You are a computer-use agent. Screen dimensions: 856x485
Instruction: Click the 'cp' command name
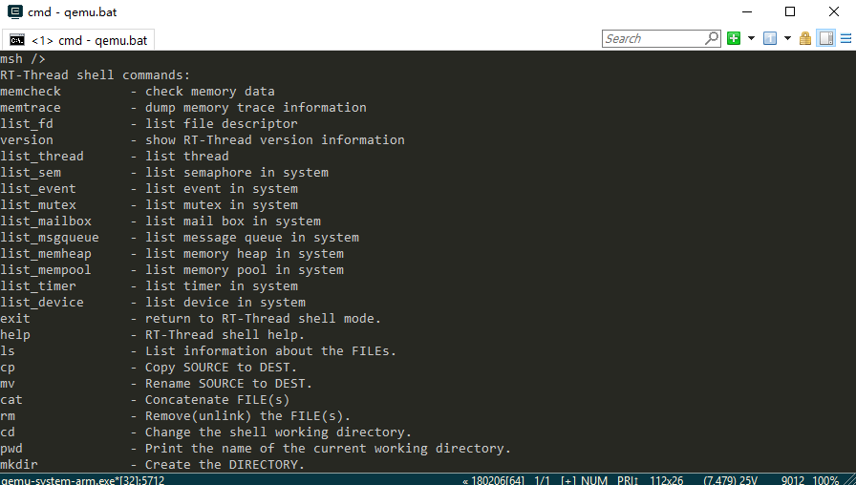[x=8, y=368]
